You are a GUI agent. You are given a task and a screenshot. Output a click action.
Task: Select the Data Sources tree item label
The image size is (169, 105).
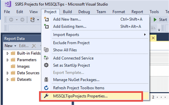(x=28, y=73)
